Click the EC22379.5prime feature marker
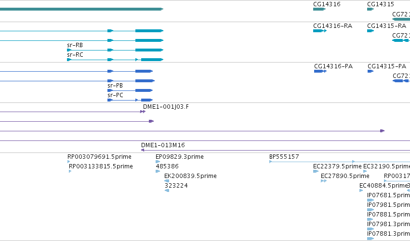Screen dimensions: 410x241 click(x=316, y=171)
